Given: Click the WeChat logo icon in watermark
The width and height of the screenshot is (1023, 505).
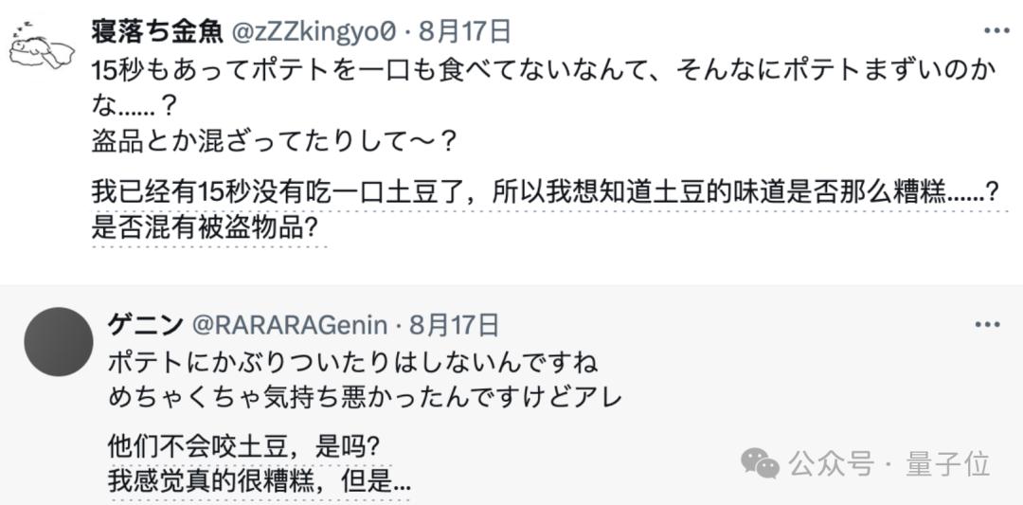Looking at the screenshot, I should [760, 463].
